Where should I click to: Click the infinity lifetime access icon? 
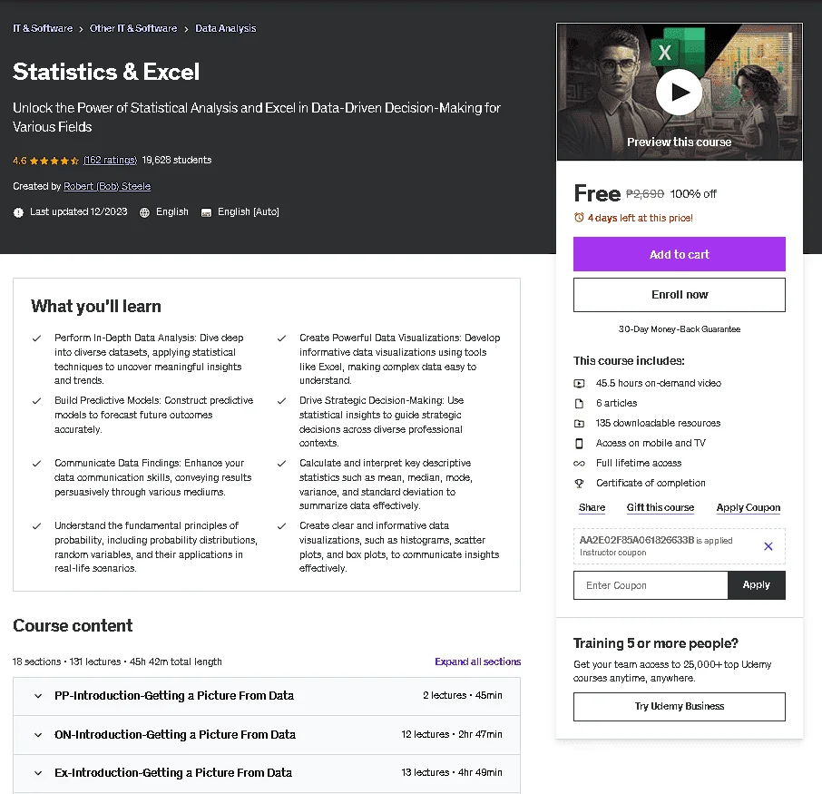coord(579,463)
